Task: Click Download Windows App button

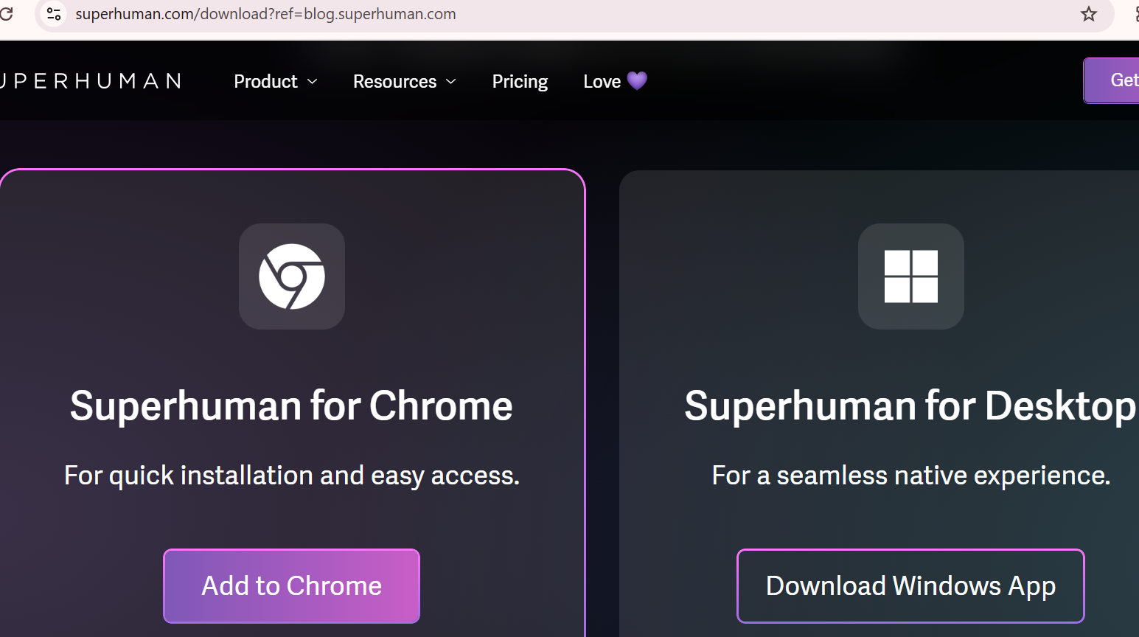Action: click(x=910, y=586)
